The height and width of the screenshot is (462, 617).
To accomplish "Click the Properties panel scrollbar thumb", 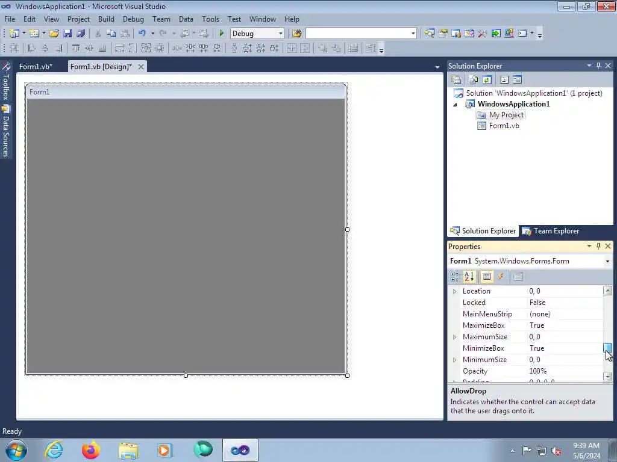I will point(607,347).
